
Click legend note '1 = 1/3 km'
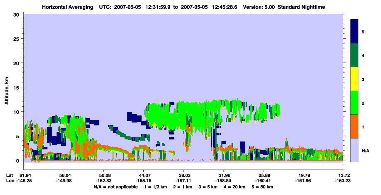tap(155, 187)
